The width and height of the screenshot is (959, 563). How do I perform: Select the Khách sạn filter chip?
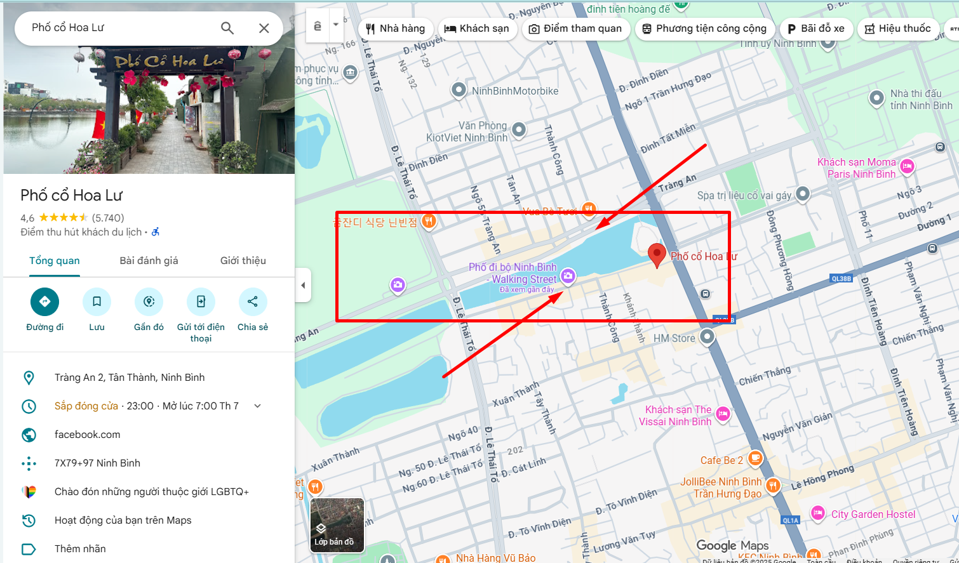click(x=476, y=29)
